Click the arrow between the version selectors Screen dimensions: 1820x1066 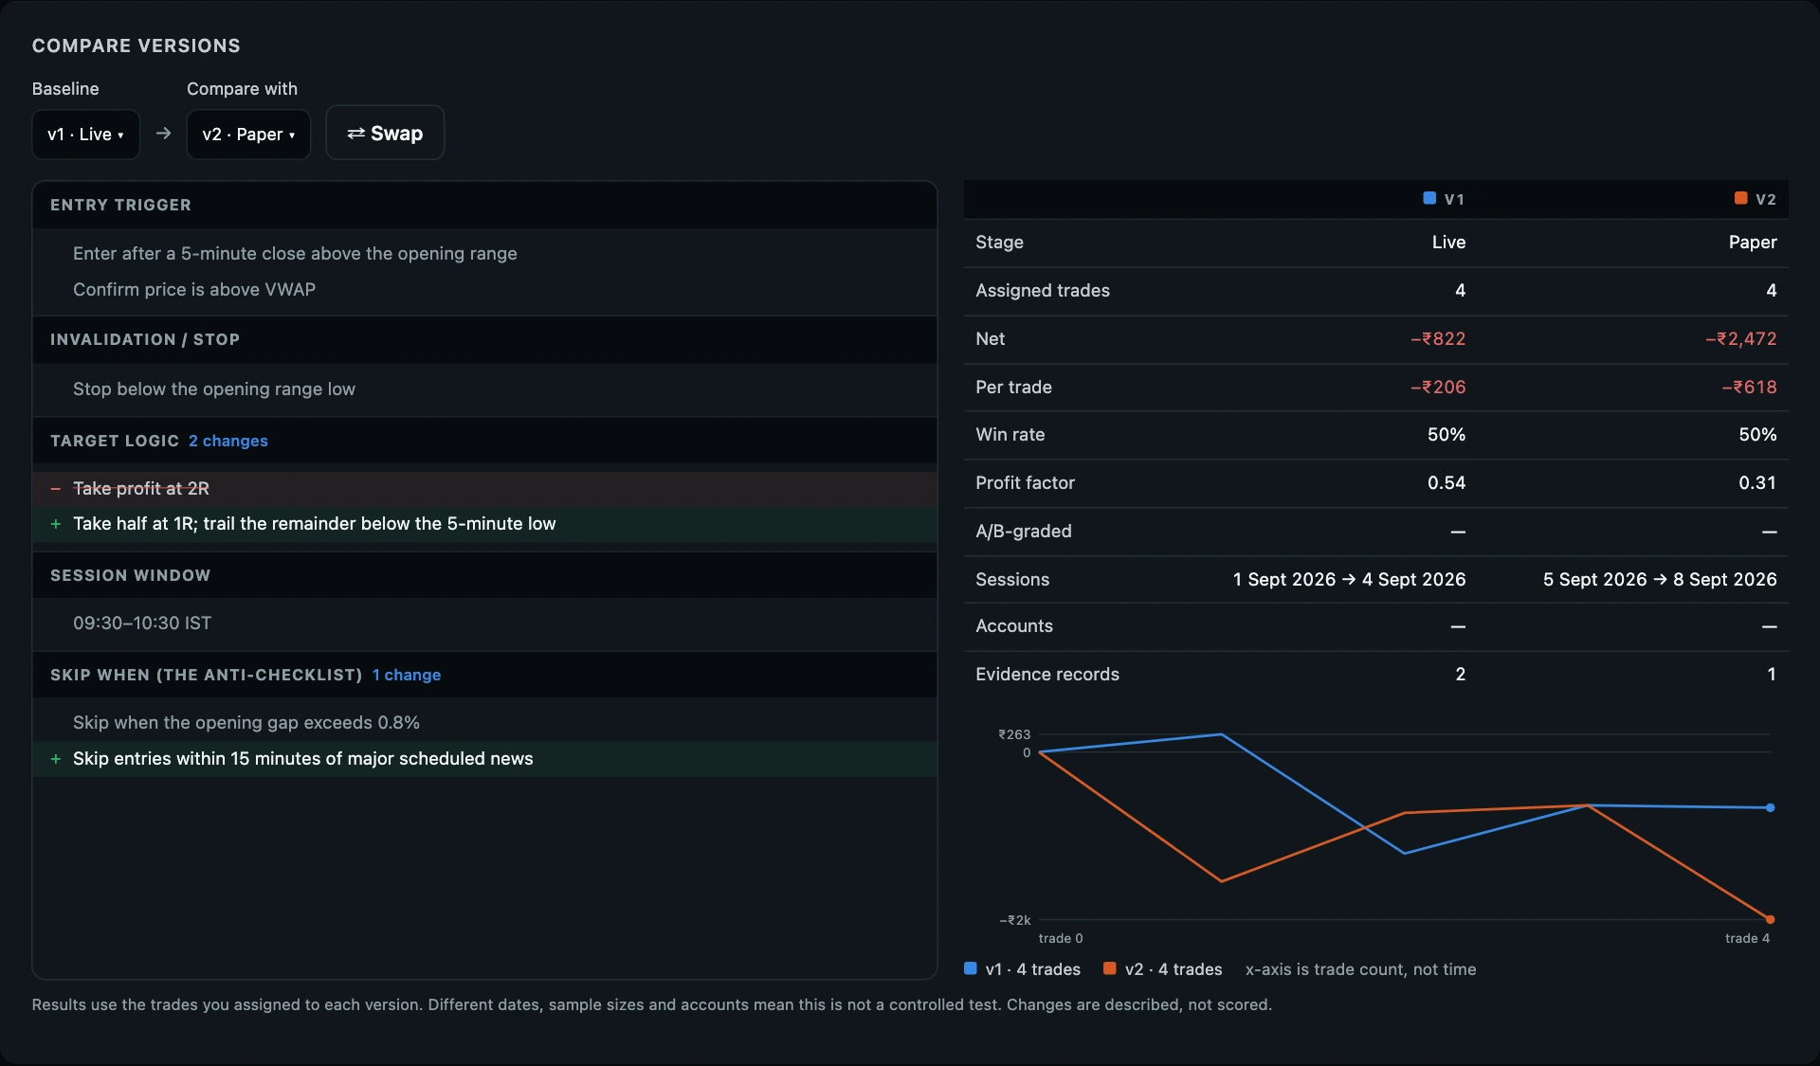click(x=164, y=134)
